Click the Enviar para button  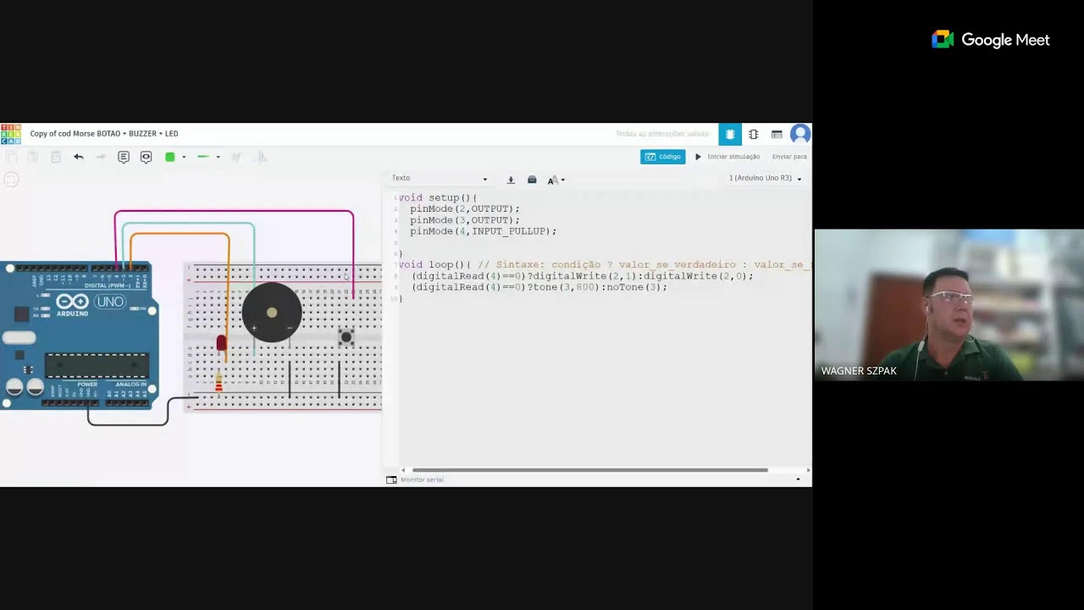(x=789, y=157)
